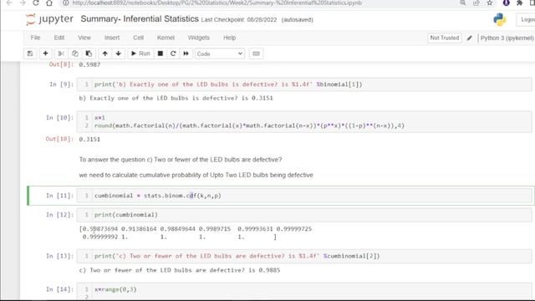Click into code cell In [9]
The height and width of the screenshot is (301, 535).
pyautogui.click(x=304, y=84)
